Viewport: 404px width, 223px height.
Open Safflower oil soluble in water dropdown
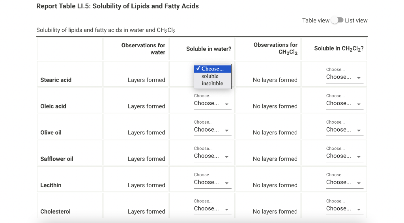[213, 156]
